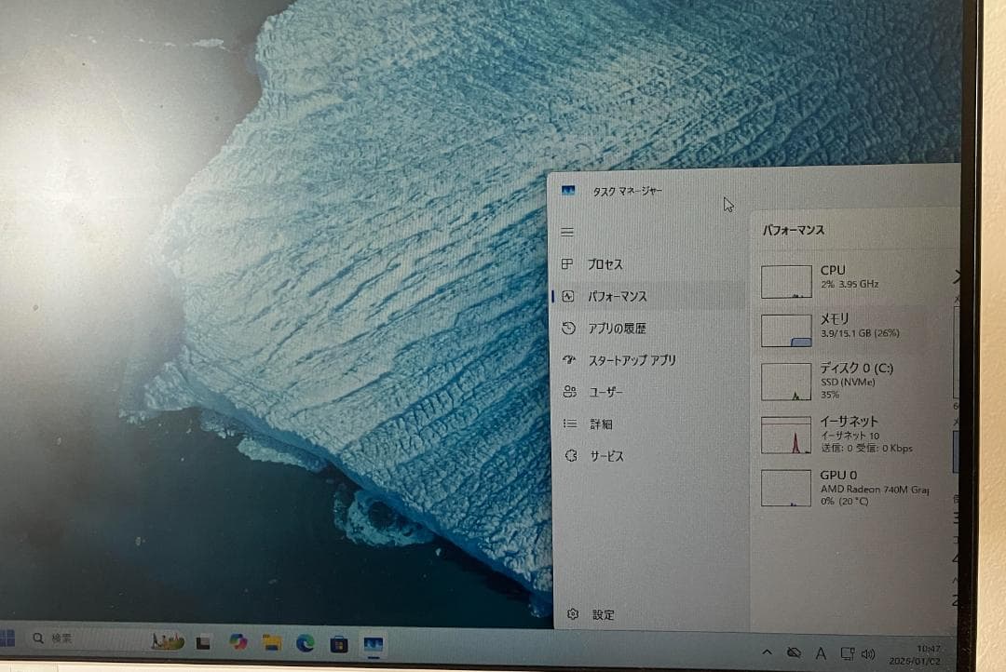The image size is (1006, 672).
Task: Mute audio from the taskbar sound icon
Action: (x=869, y=652)
